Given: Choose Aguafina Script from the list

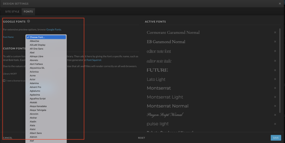Looking at the screenshot, I should [x=46, y=99].
